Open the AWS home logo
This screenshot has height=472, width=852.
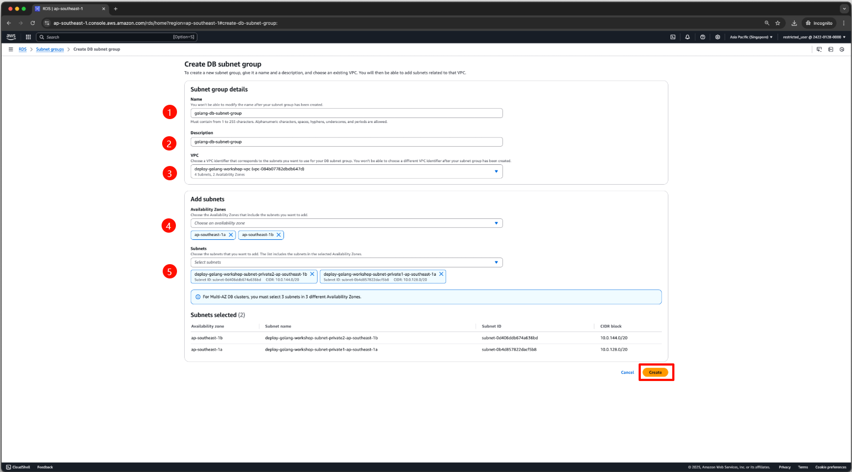pyautogui.click(x=11, y=37)
